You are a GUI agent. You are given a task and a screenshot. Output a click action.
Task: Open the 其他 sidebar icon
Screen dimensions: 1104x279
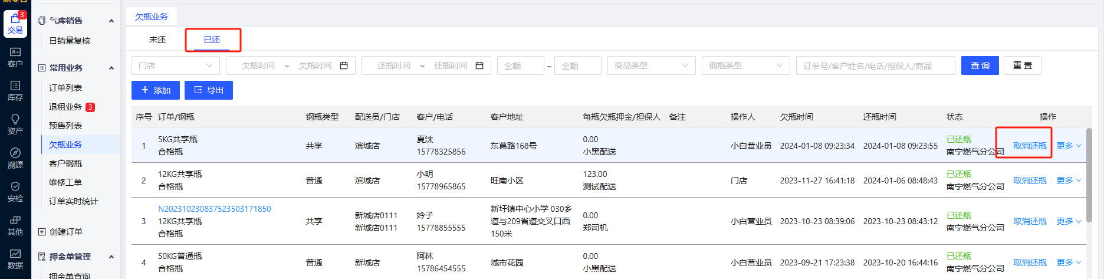point(15,225)
